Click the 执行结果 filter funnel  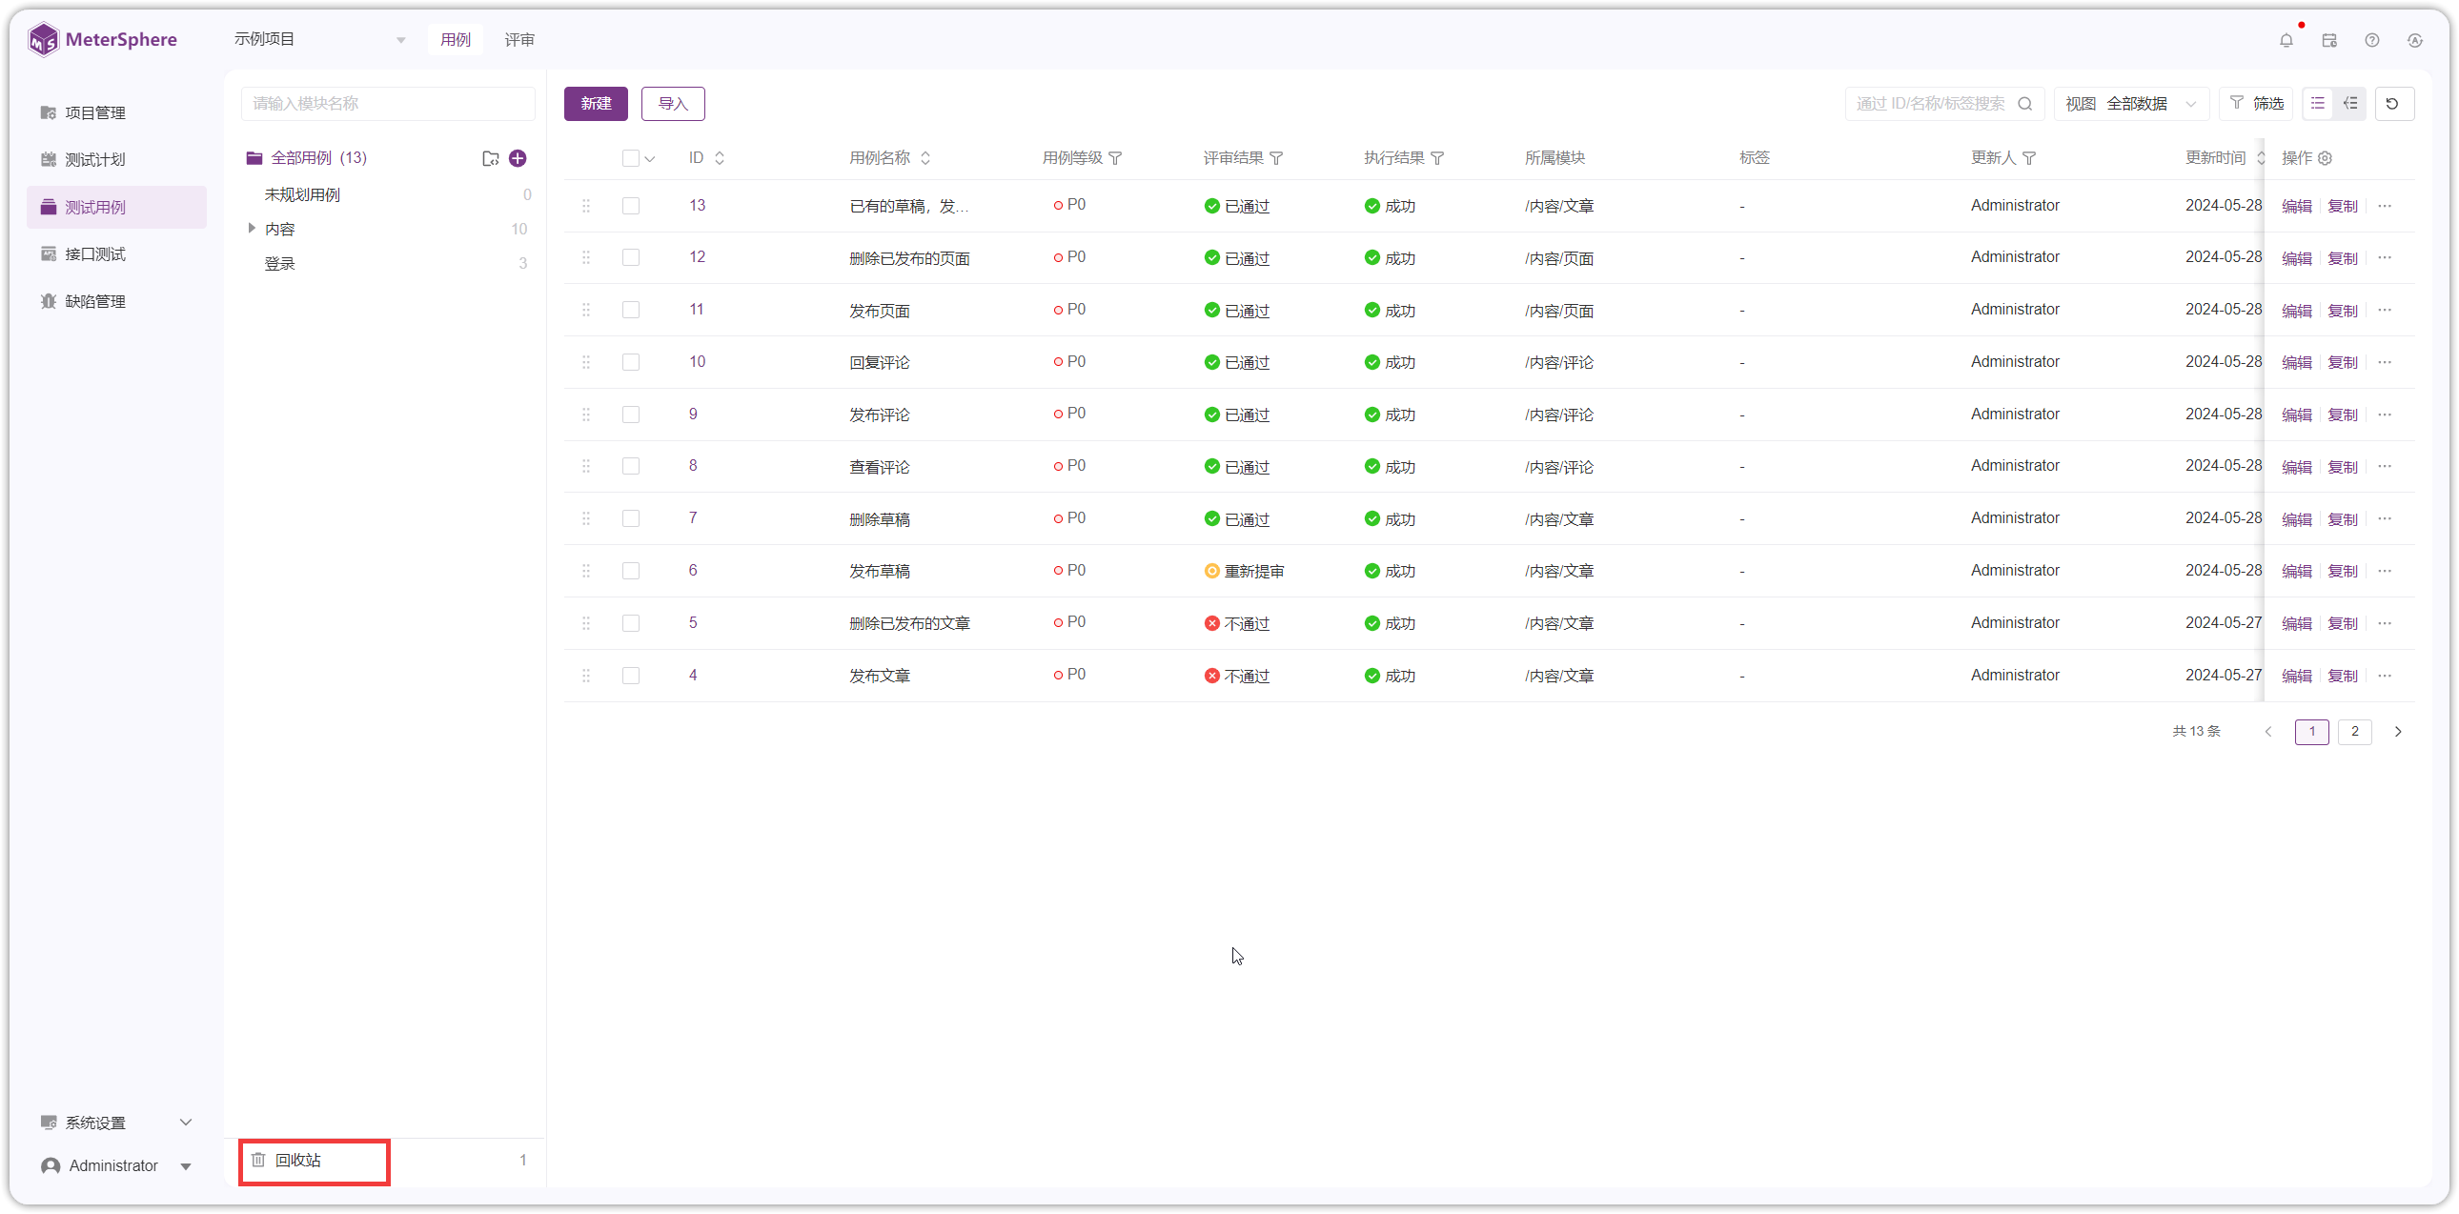(1436, 158)
